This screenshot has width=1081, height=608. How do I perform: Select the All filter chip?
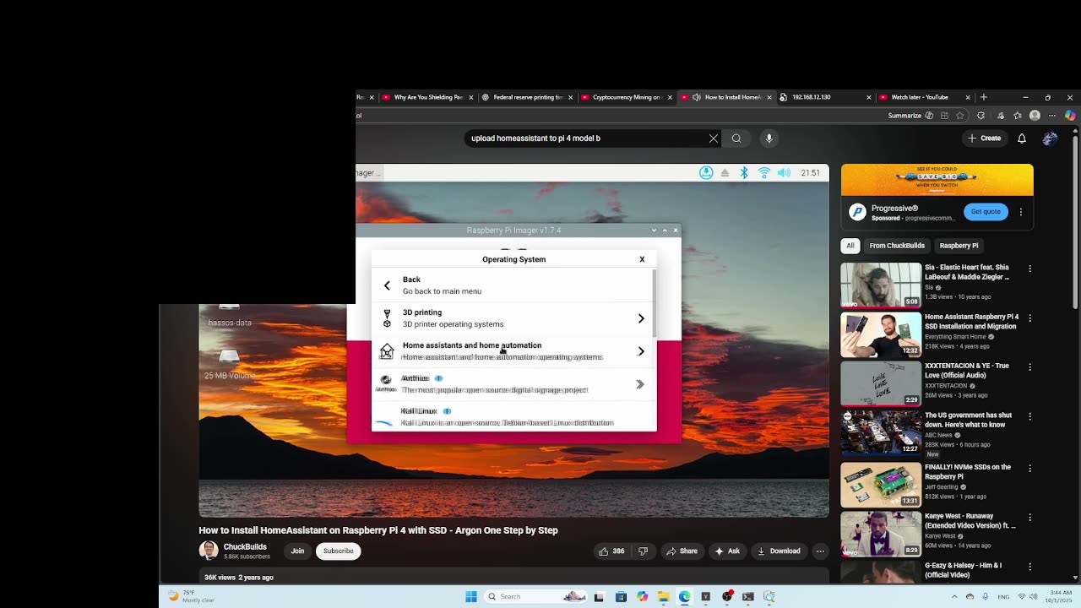click(x=850, y=246)
